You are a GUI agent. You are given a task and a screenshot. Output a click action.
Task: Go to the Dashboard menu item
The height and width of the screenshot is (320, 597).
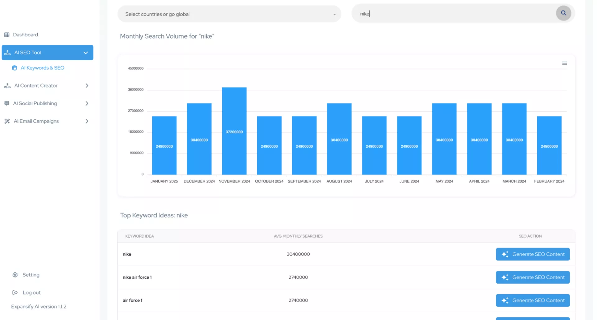(x=25, y=35)
